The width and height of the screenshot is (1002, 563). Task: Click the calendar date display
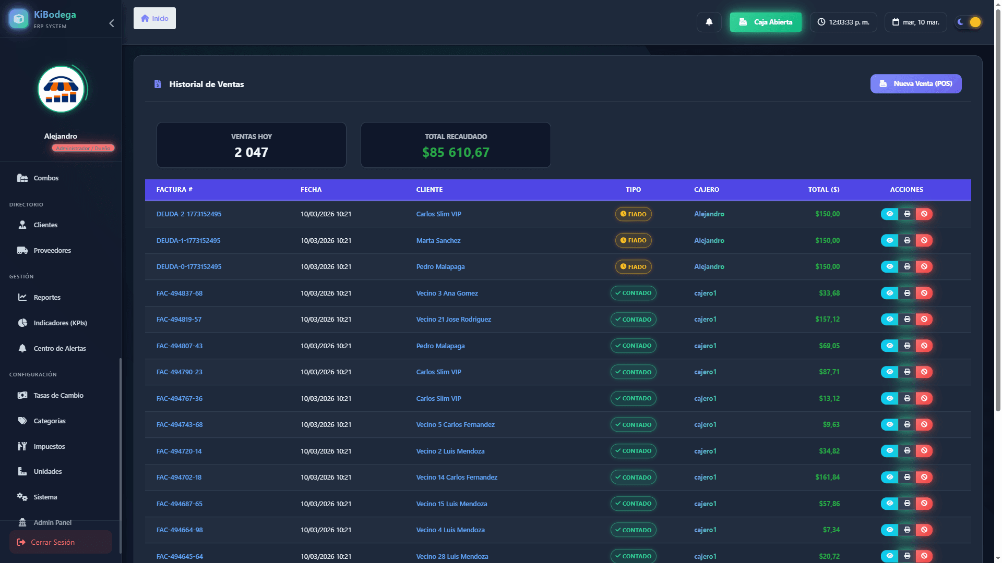pos(915,22)
